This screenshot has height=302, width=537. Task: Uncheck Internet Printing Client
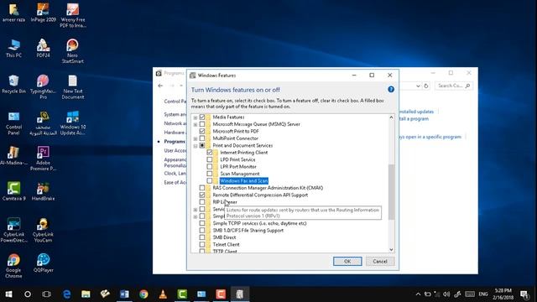coord(210,153)
